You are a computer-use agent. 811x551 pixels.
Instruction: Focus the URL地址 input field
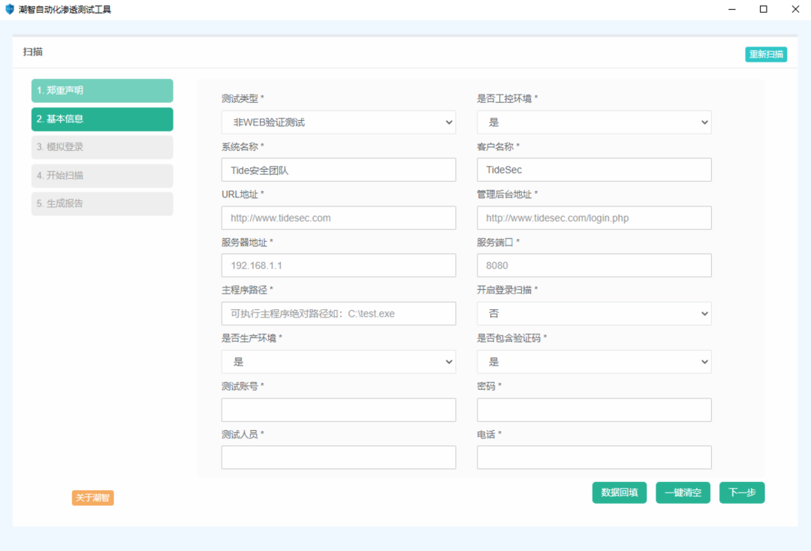[338, 218]
